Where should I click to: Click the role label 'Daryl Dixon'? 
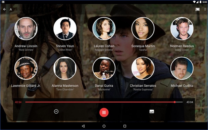[182, 50]
